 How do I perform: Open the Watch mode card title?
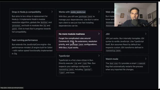[x=112, y=59]
